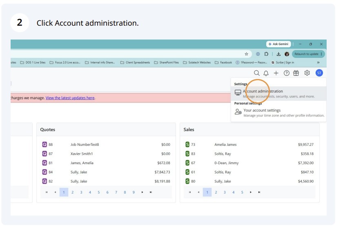The height and width of the screenshot is (227, 345).
Task: Open the help question mark icon
Action: pyautogui.click(x=286, y=73)
